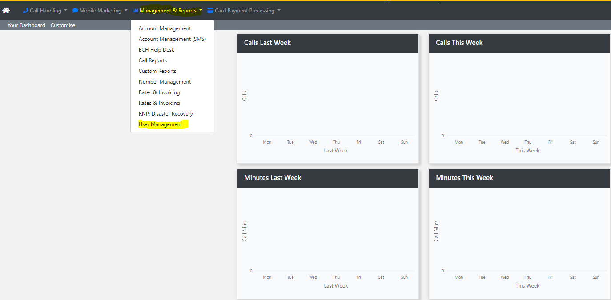Collapse the Management & Reports dropdown caret
The width and height of the screenshot is (611, 300).
[x=201, y=11]
